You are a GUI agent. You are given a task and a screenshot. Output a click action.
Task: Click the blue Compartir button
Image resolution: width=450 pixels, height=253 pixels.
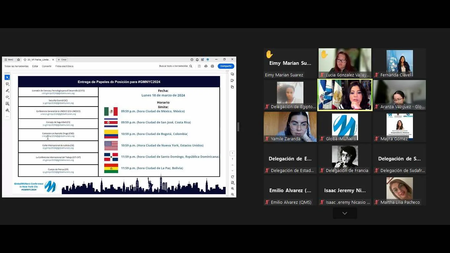click(226, 66)
